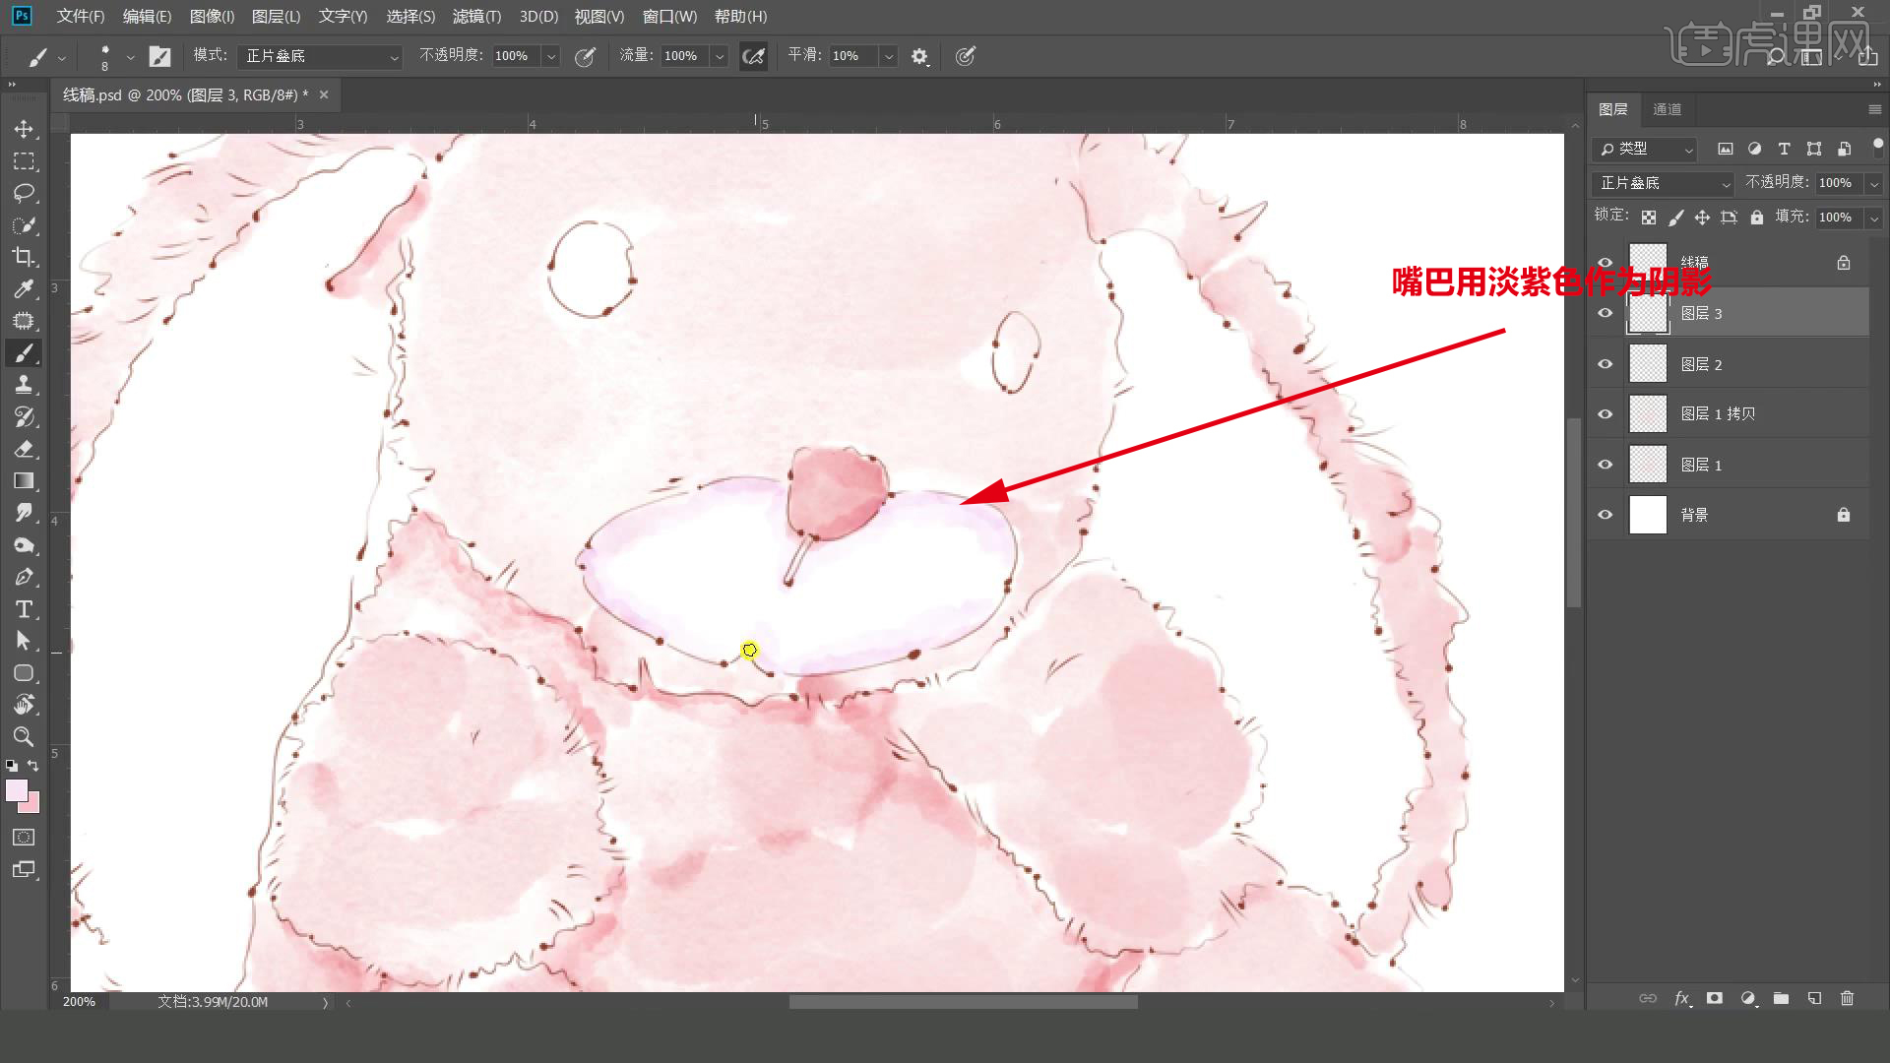Open layer blend mode dropdown

tap(1663, 183)
